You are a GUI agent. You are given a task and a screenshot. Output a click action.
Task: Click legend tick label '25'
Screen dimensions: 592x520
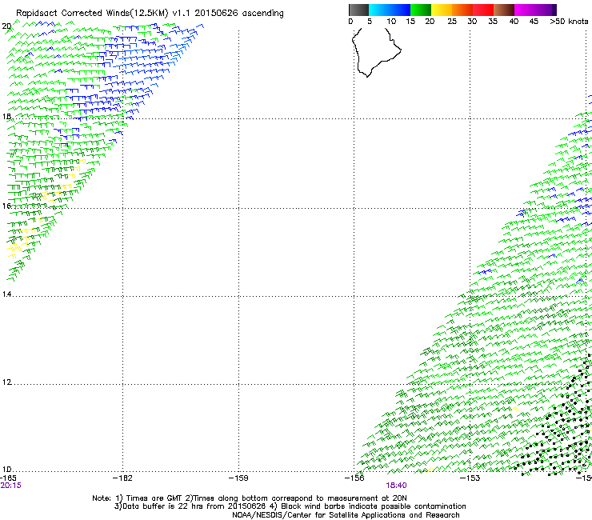tap(452, 22)
